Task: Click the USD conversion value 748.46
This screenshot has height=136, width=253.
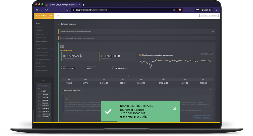Action: click(69, 83)
